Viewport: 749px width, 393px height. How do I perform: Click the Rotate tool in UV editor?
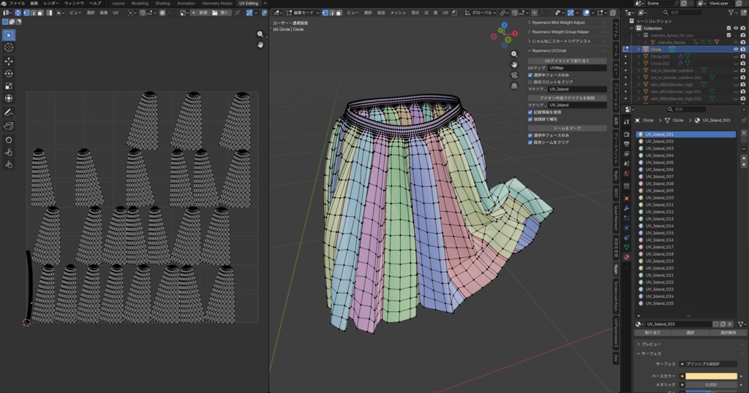[9, 74]
